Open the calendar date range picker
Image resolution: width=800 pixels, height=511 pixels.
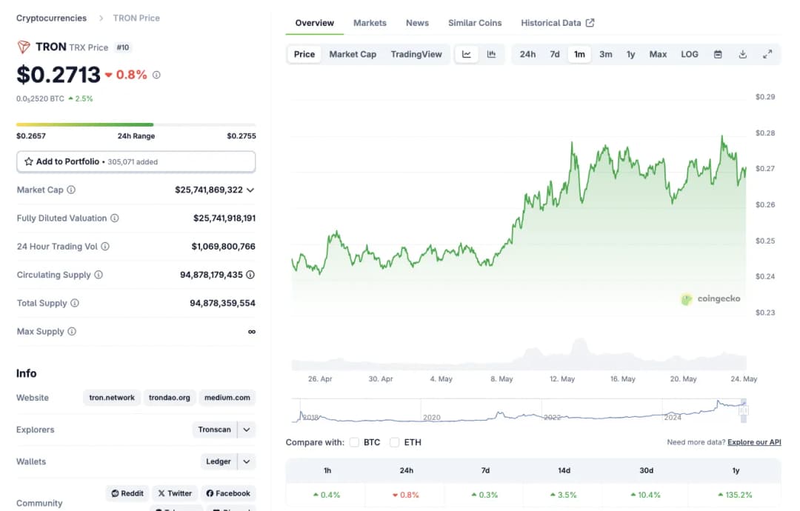click(x=718, y=54)
